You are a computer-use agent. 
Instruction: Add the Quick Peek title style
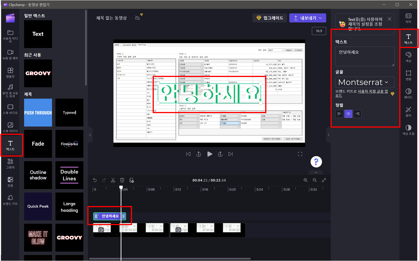(38, 206)
